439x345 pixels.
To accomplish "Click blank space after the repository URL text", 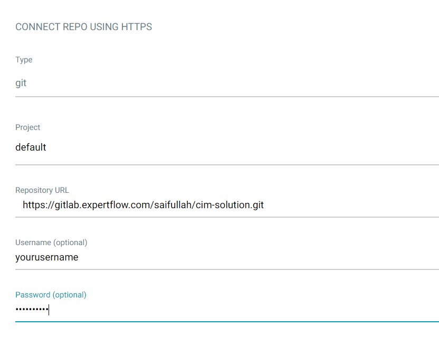I will click(348, 205).
